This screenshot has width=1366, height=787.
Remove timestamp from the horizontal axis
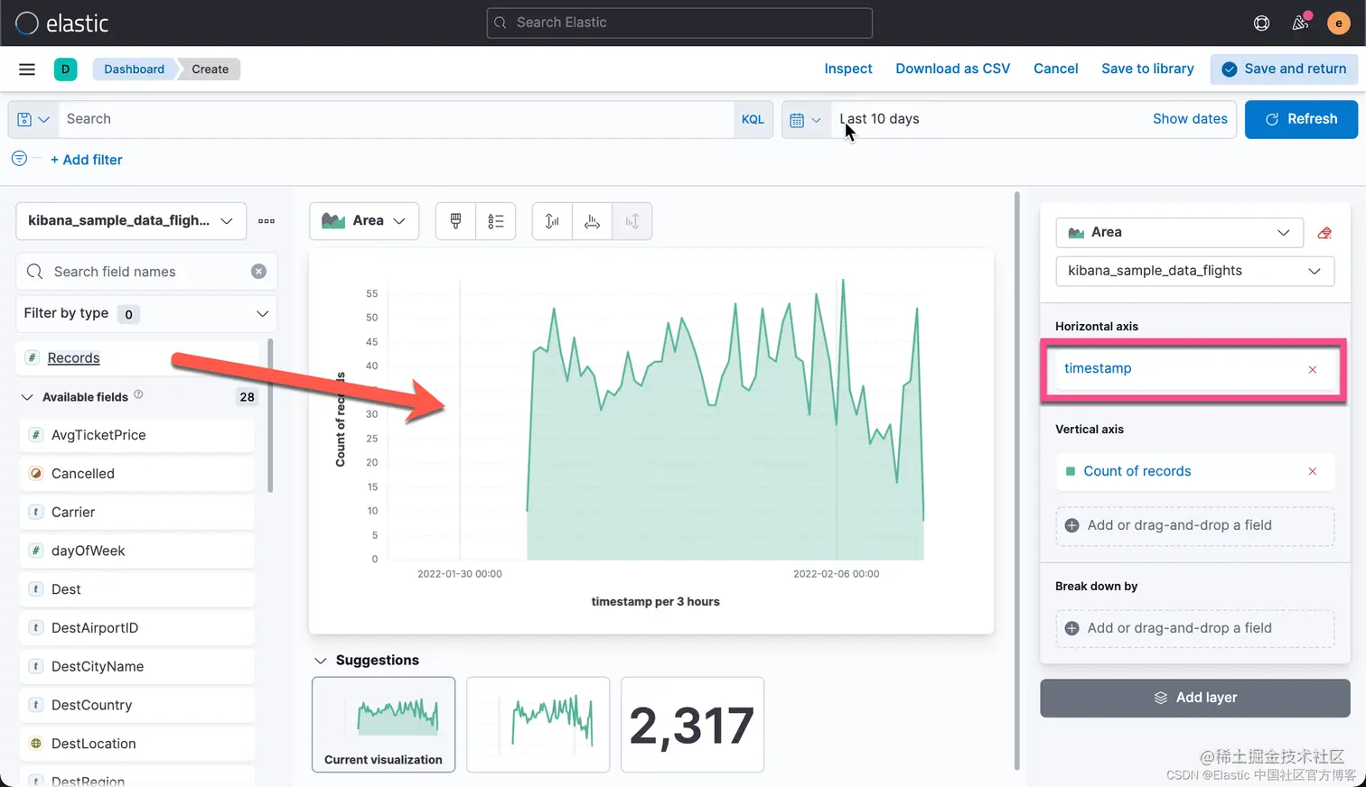click(1313, 369)
